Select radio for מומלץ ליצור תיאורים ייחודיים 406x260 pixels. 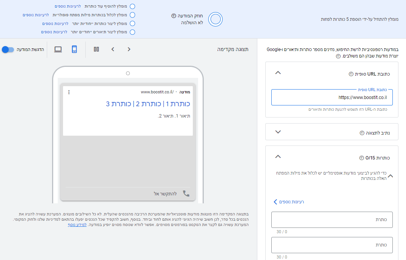click(132, 32)
